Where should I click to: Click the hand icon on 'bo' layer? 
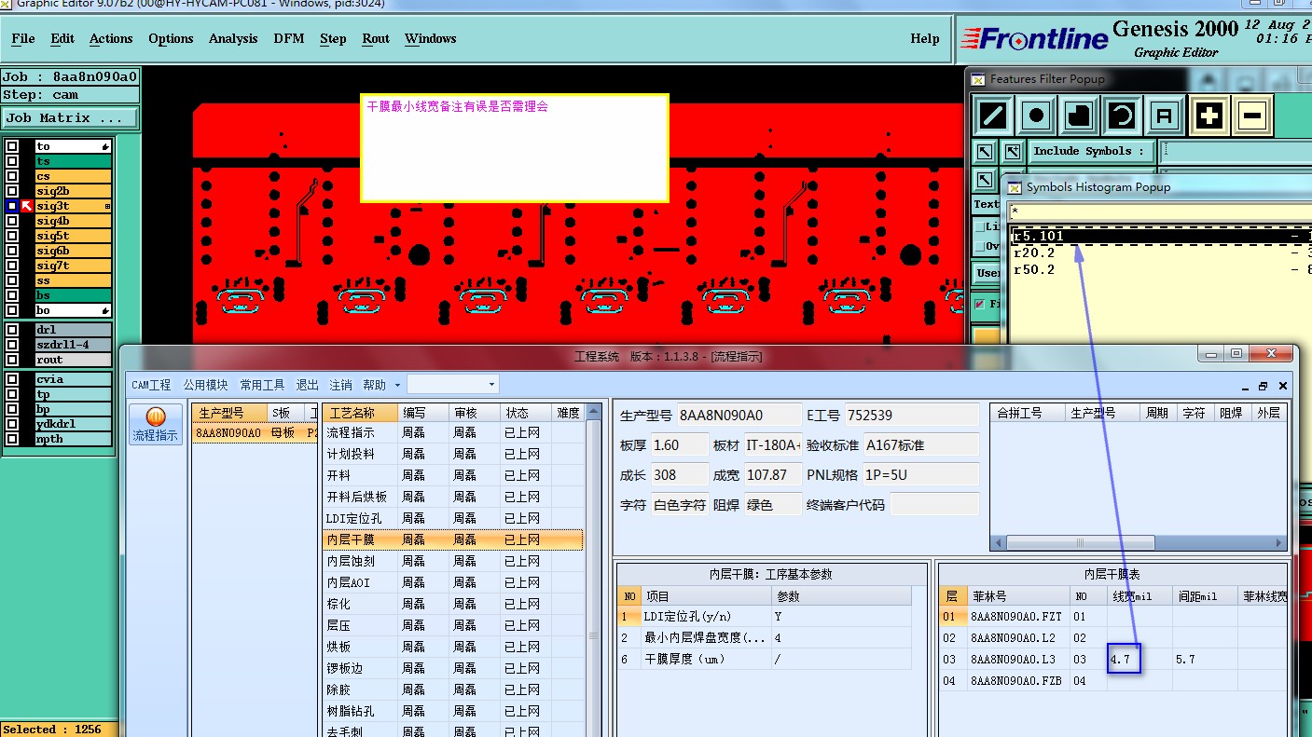(105, 310)
